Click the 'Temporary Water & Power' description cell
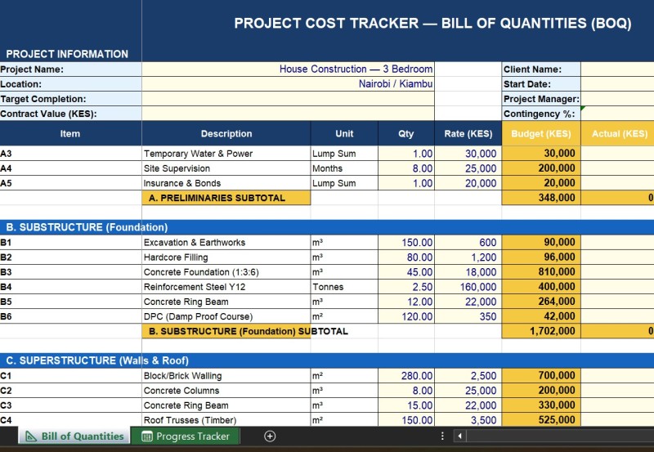The width and height of the screenshot is (654, 452). (226, 154)
